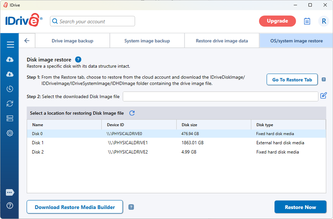The image size is (333, 219).
Task: Click the Name column header
Action: [64, 125]
